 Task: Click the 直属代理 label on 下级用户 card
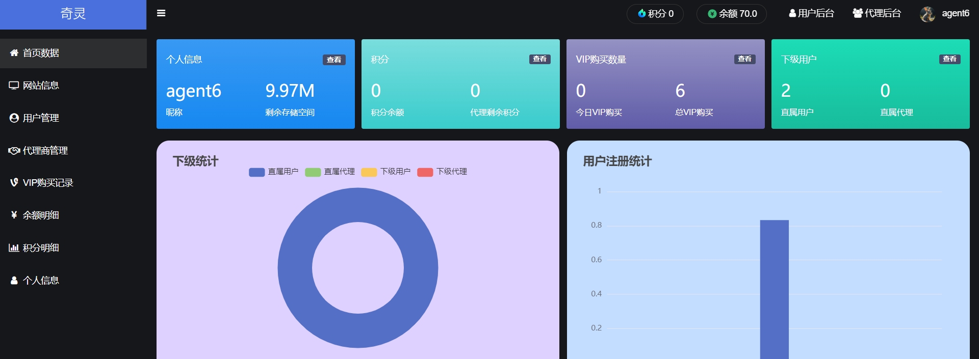tap(896, 113)
